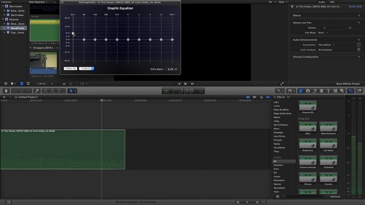Open the Generators browser icon

335,91
